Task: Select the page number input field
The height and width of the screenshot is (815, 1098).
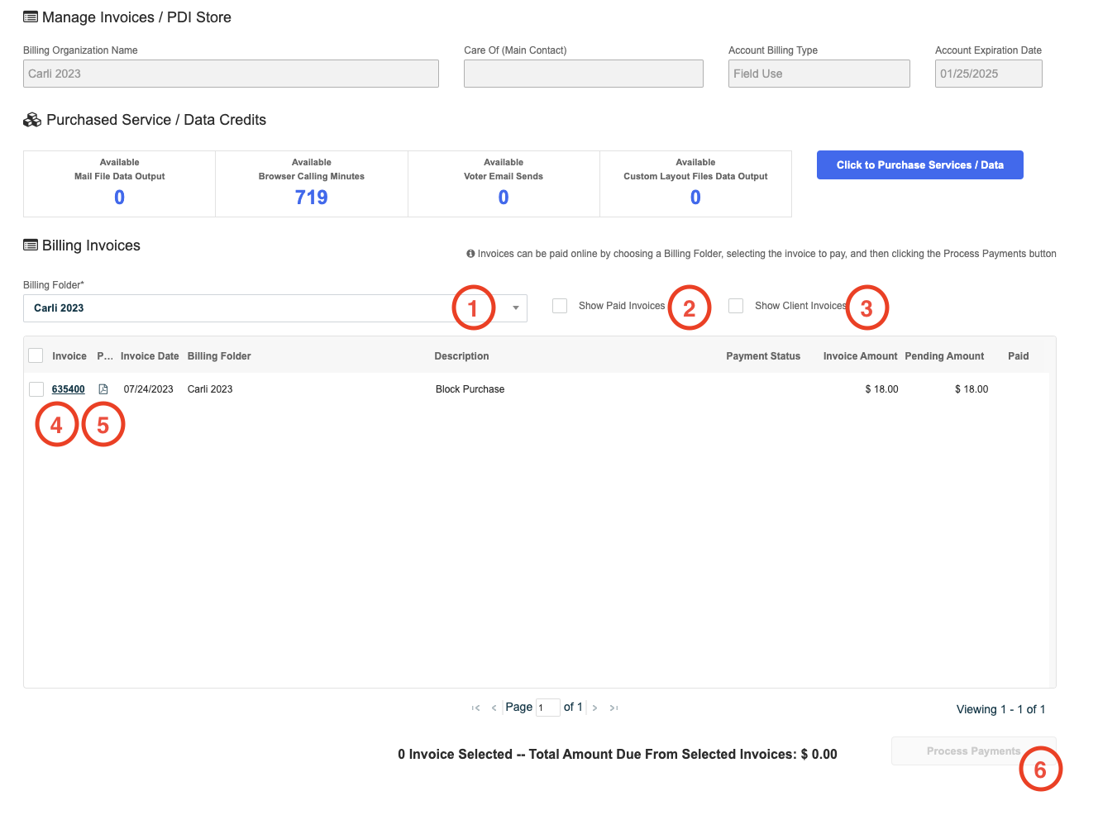Action: click(x=548, y=708)
